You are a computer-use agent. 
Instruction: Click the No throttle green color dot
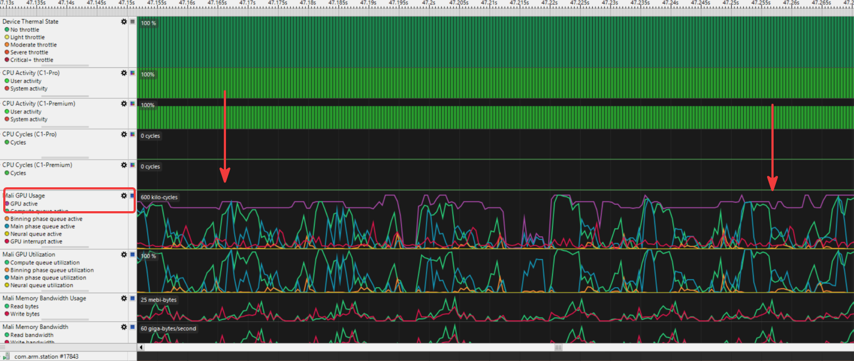click(7, 30)
